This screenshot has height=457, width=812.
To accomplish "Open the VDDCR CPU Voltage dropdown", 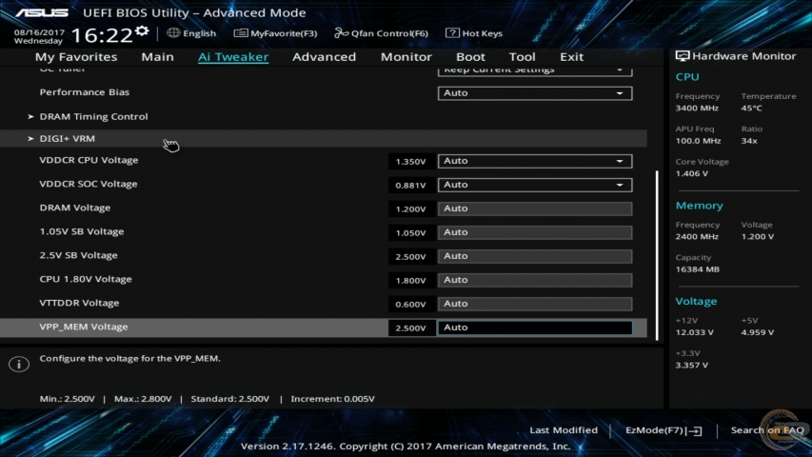I will [535, 161].
